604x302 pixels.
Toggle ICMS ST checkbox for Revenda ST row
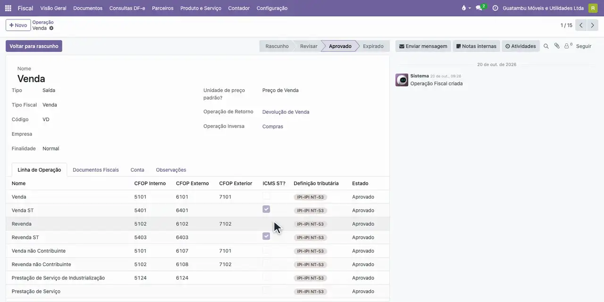(267, 236)
